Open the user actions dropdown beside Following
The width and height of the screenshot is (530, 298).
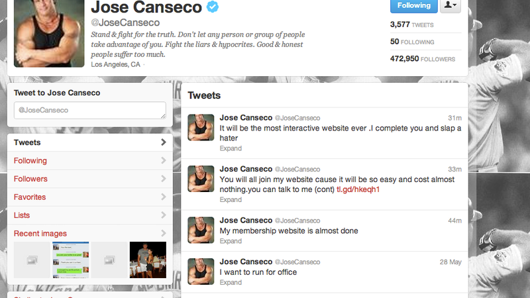450,6
